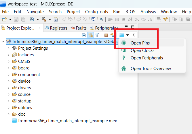The image size is (192, 134).
Task: Click the .mex file icon in project tree
Action: (14, 121)
